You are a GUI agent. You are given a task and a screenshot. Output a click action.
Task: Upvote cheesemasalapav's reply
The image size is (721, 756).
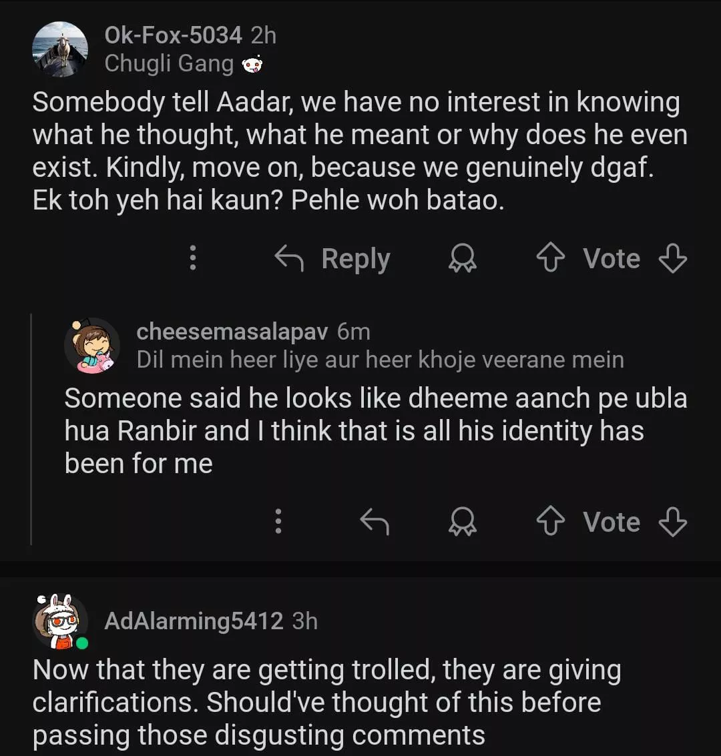(x=550, y=522)
